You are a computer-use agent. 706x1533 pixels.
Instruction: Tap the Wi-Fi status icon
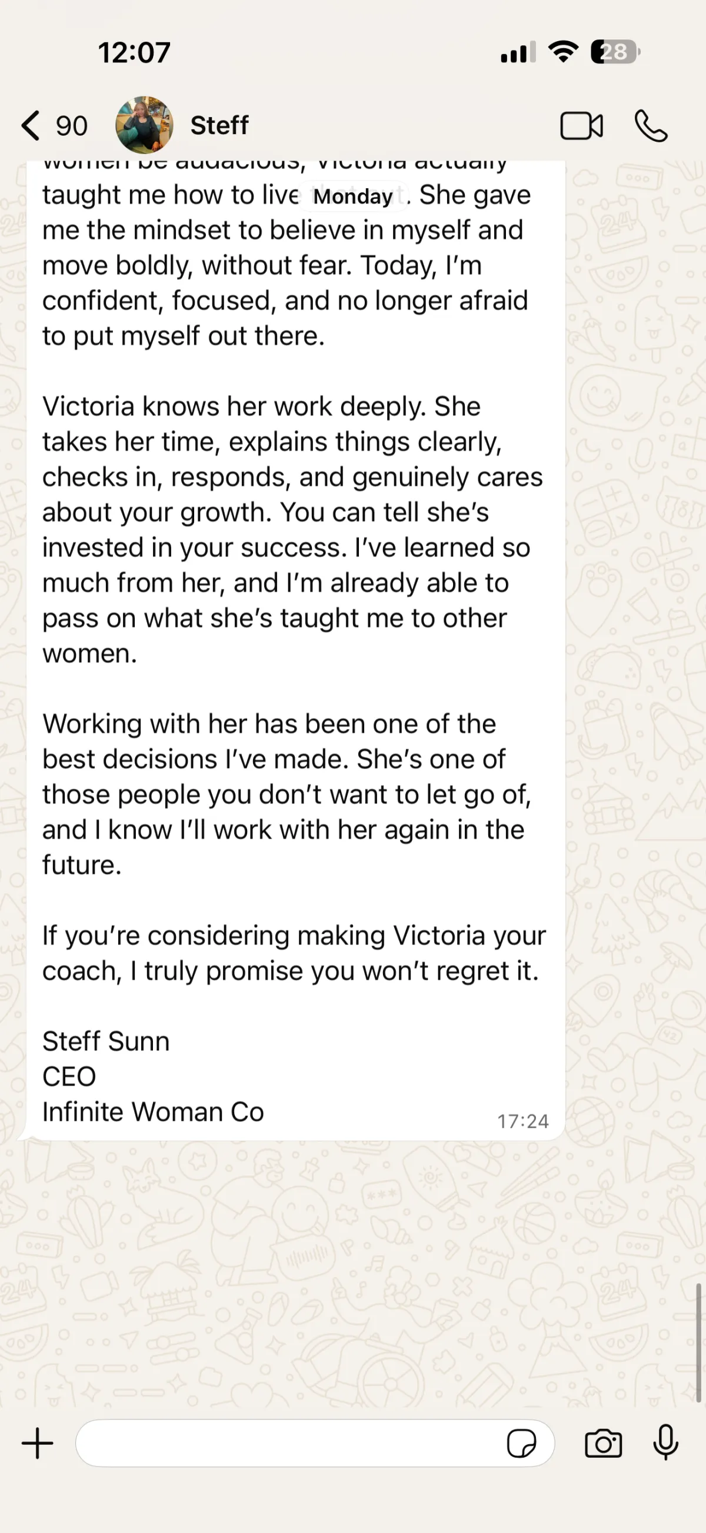(563, 52)
